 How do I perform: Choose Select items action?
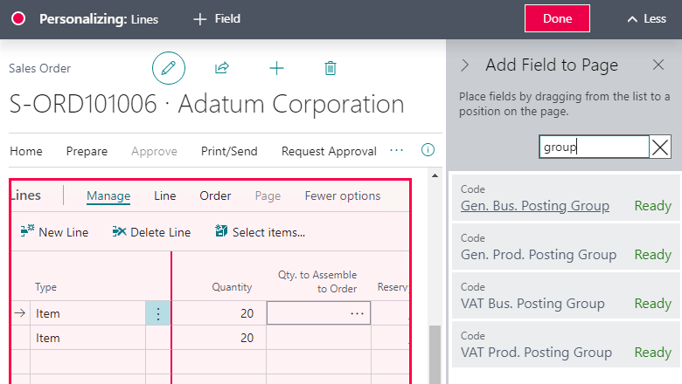pyautogui.click(x=260, y=232)
